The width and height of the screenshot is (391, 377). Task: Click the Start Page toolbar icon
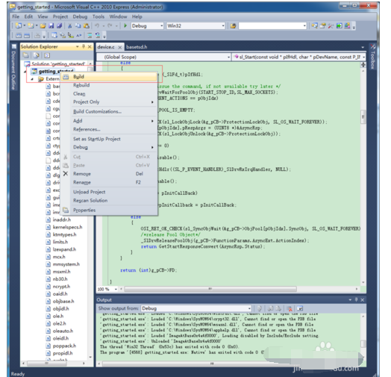pos(339,25)
